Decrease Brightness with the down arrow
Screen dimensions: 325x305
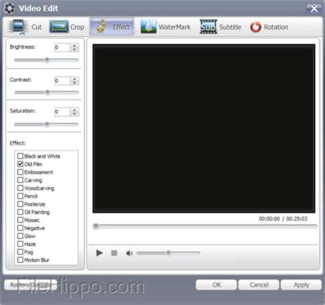(x=75, y=49)
